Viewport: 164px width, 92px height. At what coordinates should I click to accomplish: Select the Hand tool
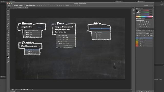(x=8, y=51)
